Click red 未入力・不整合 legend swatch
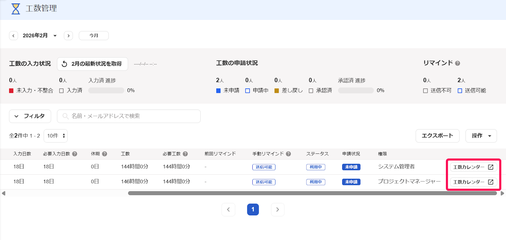 pyautogui.click(x=11, y=91)
